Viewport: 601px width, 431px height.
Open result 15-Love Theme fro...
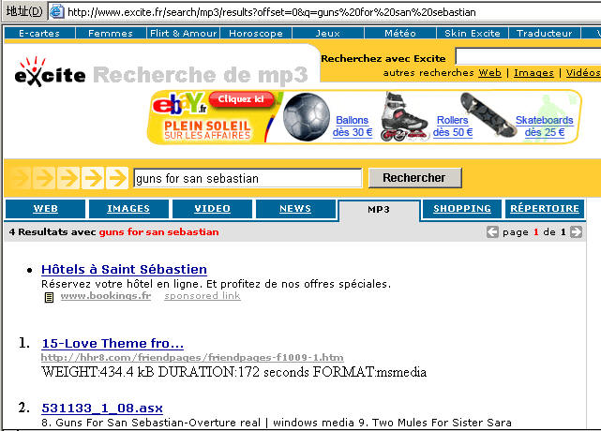tap(113, 343)
